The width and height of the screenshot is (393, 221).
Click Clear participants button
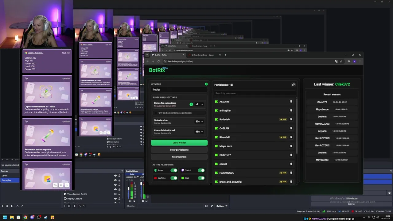coord(179,150)
